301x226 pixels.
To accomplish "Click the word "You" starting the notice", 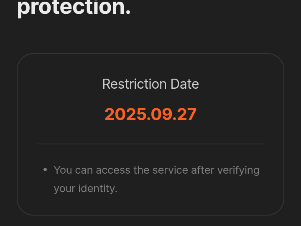I will pos(63,170).
